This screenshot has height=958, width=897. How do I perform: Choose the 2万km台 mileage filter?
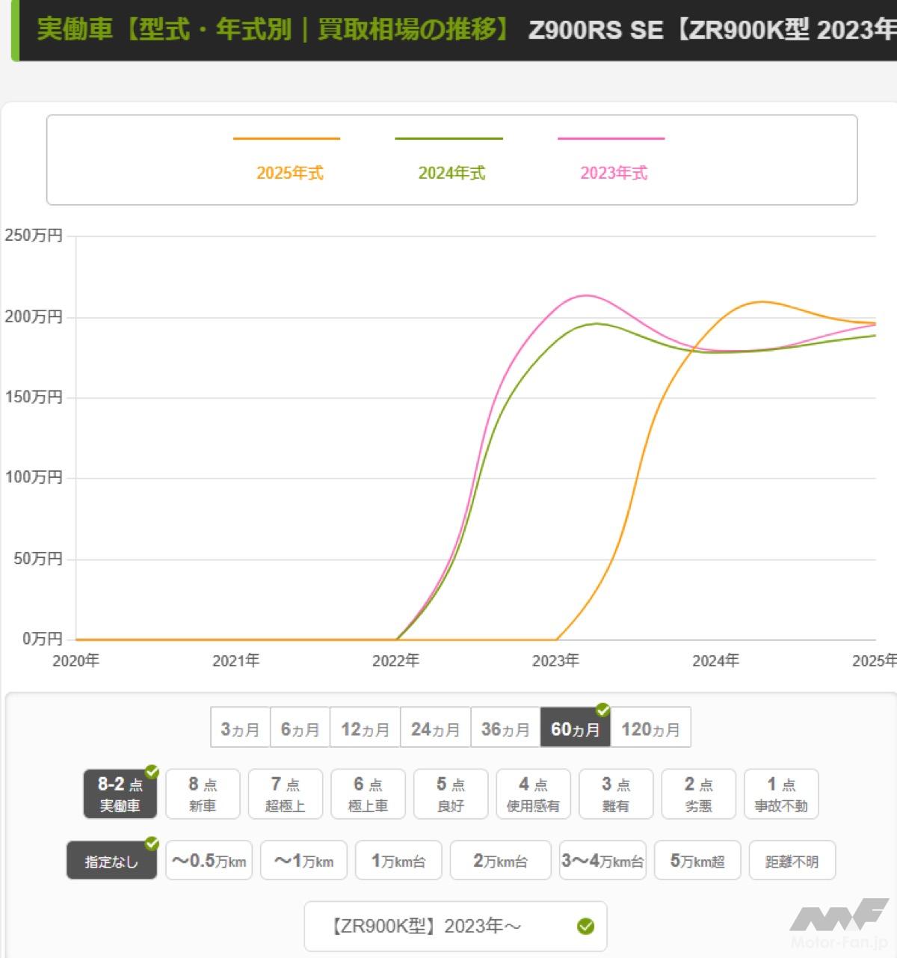(500, 861)
